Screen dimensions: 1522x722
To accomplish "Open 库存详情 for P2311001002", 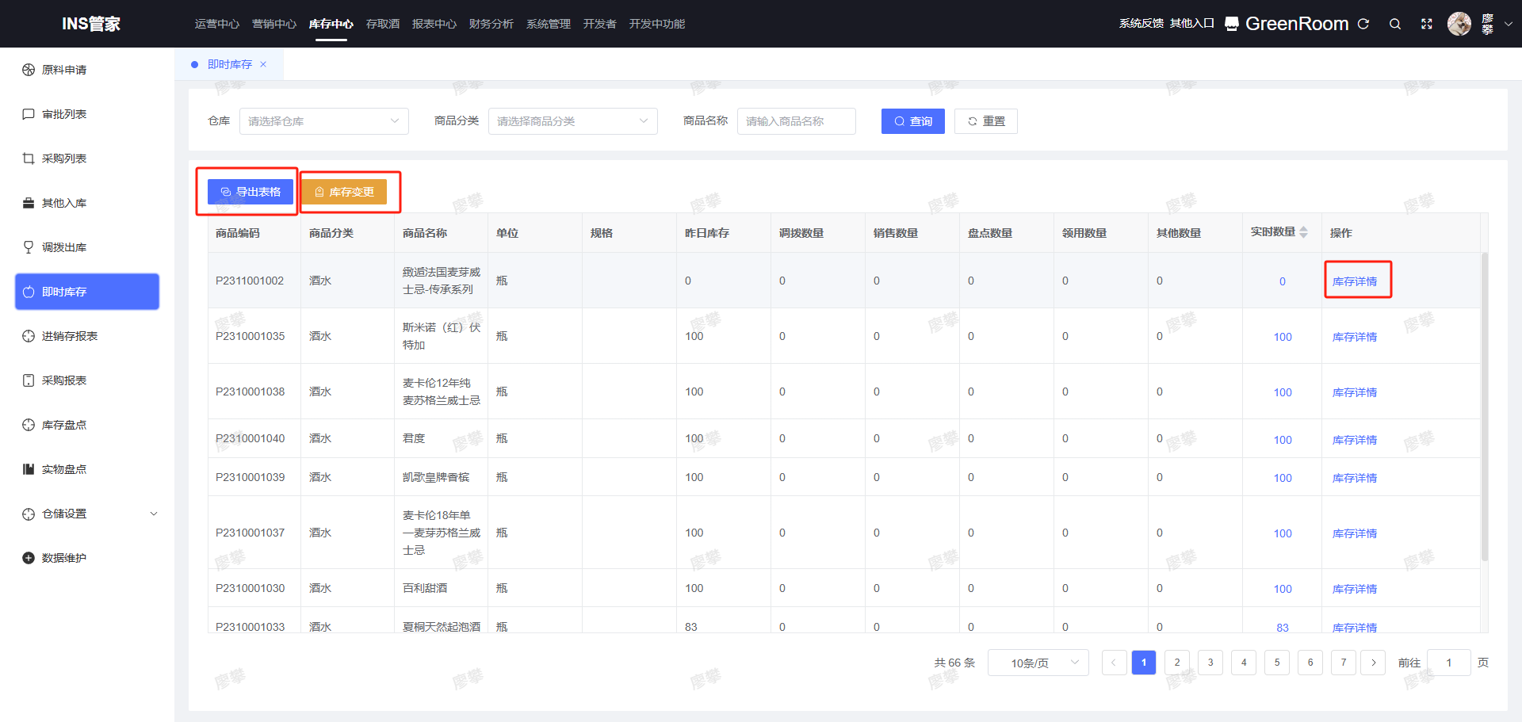I will pos(1355,281).
